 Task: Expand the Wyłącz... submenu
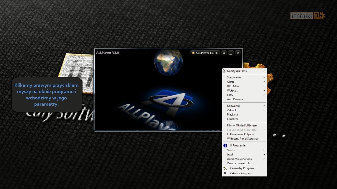click(x=244, y=91)
